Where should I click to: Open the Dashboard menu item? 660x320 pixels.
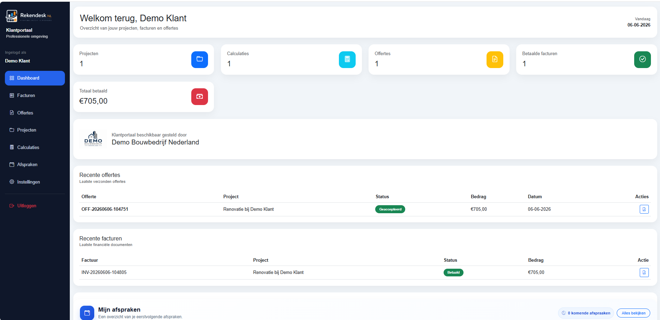(35, 78)
